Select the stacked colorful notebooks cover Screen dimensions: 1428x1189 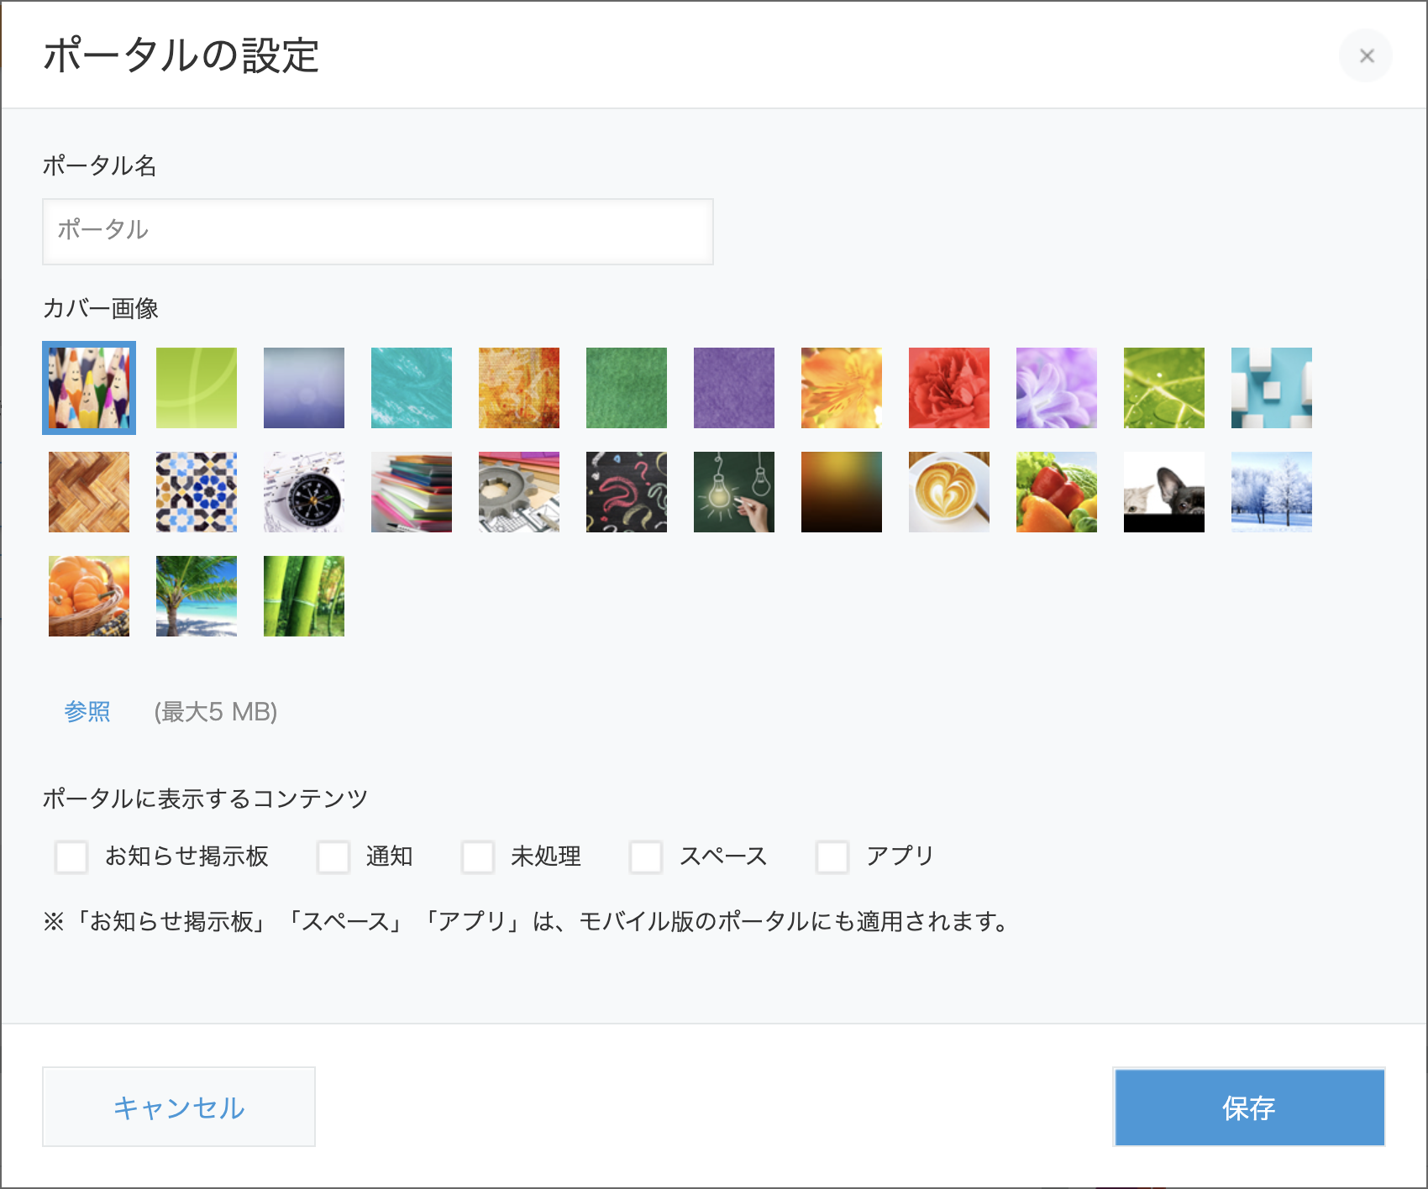[412, 492]
